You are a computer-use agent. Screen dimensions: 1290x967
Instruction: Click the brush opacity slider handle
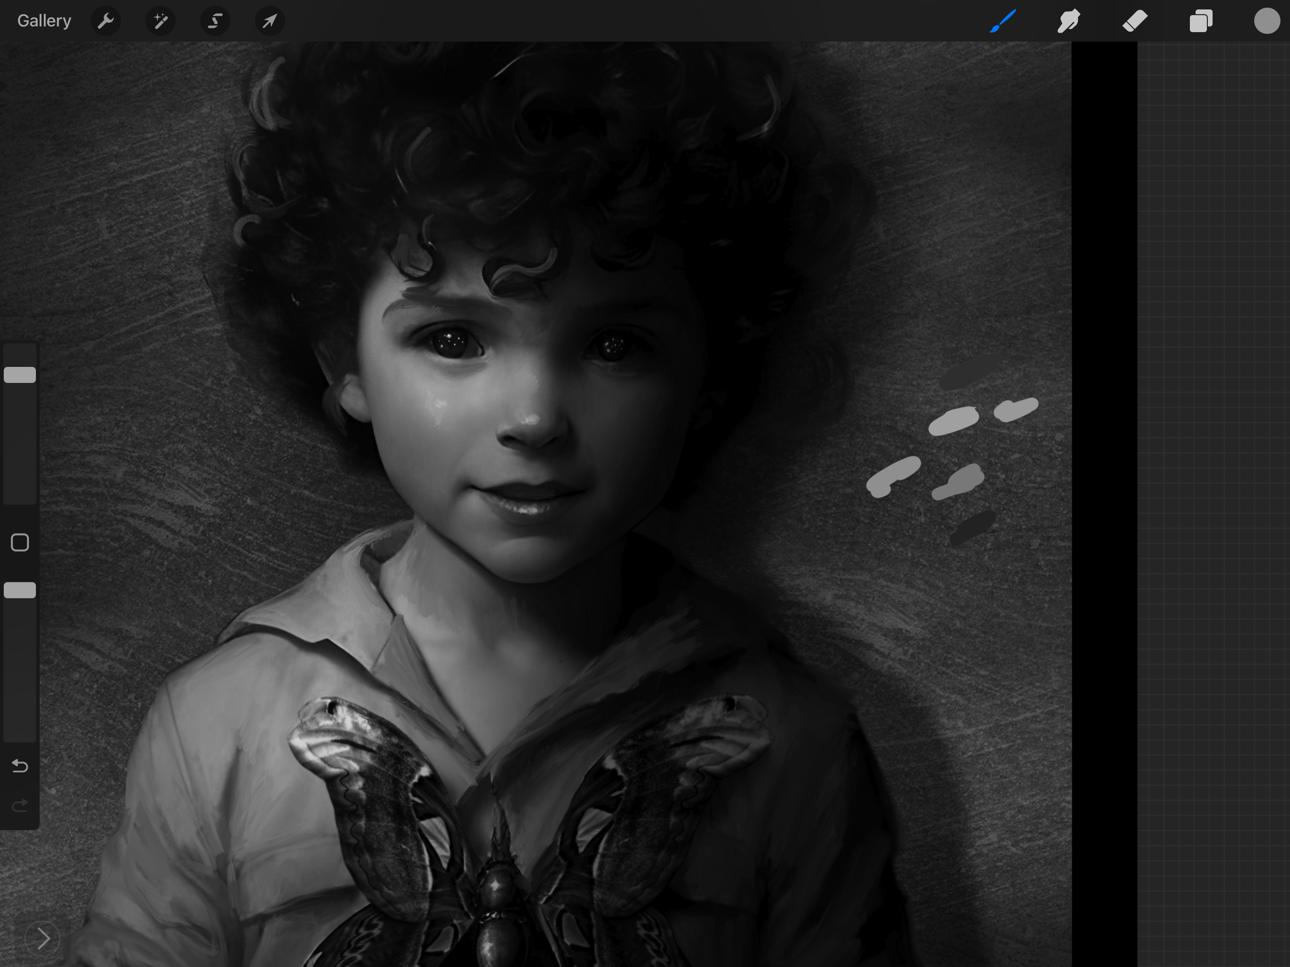20,590
